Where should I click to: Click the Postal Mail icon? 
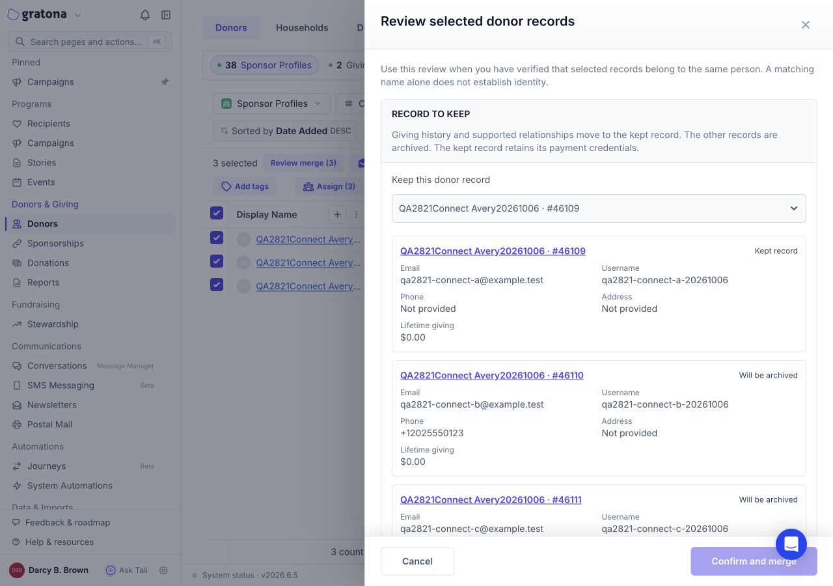[17, 425]
